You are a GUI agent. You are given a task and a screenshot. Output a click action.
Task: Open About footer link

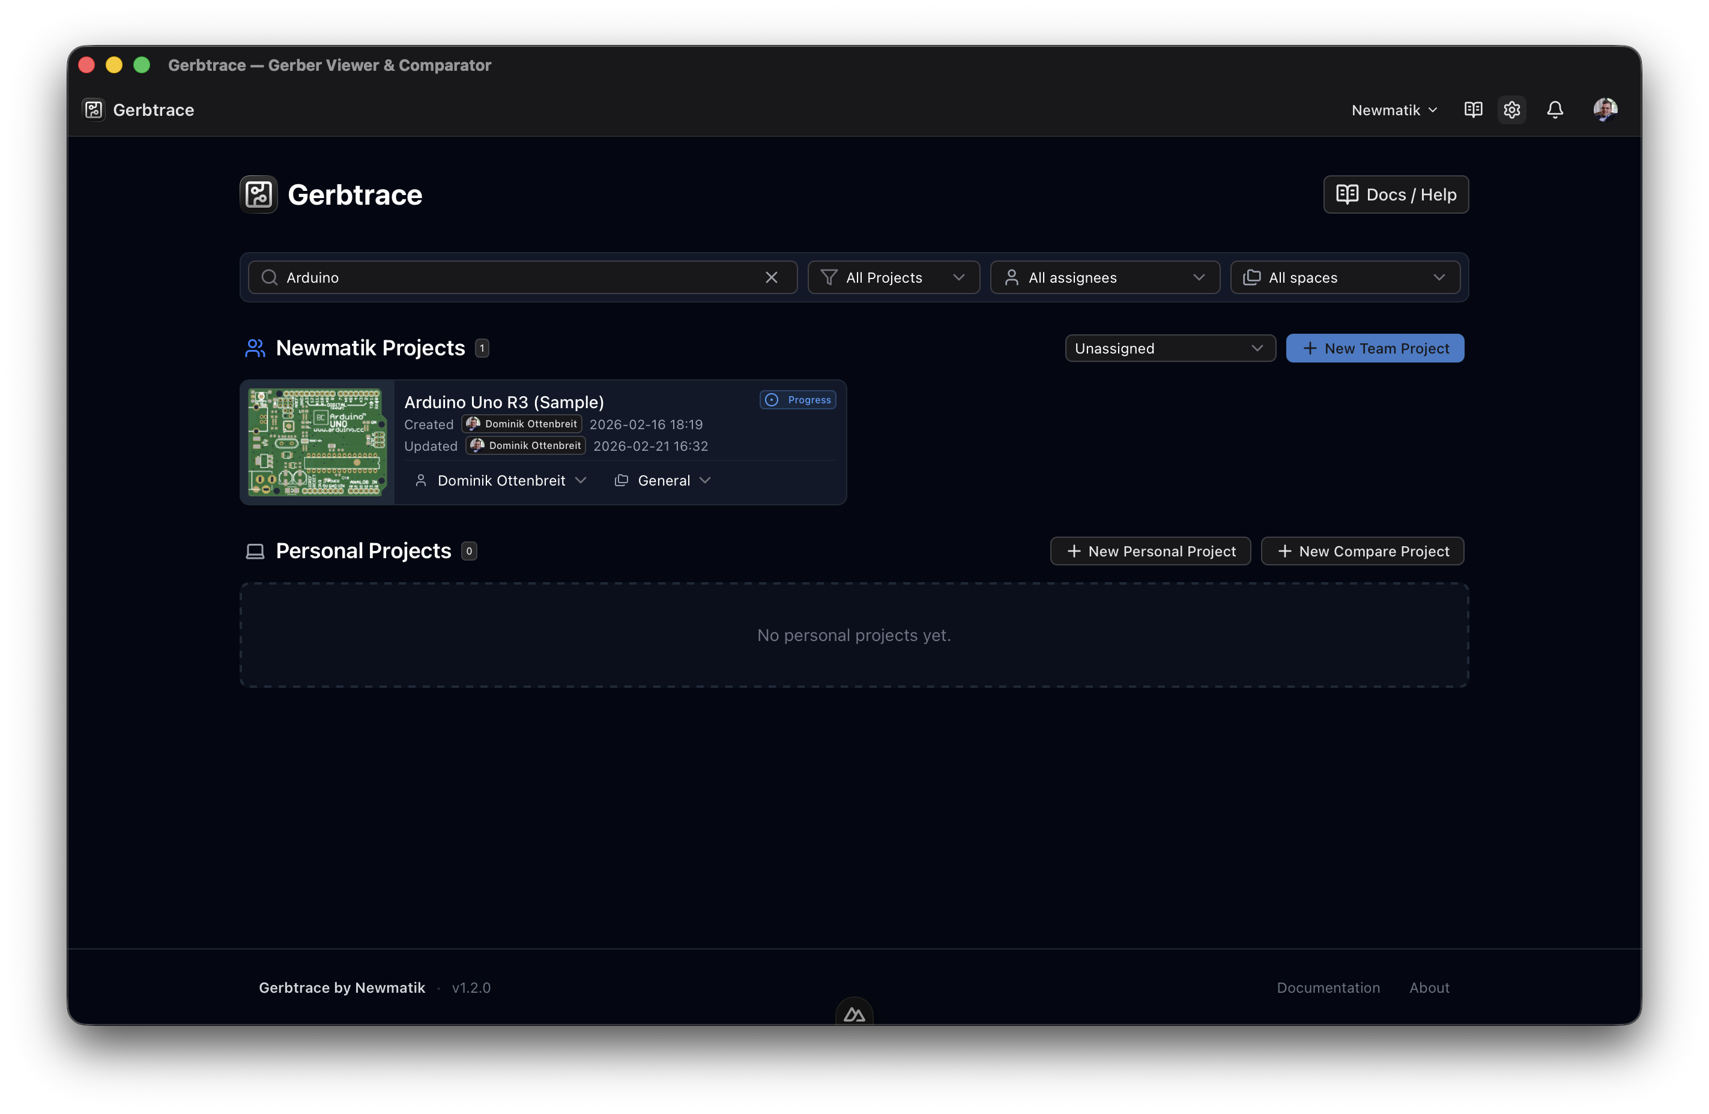[x=1429, y=988]
